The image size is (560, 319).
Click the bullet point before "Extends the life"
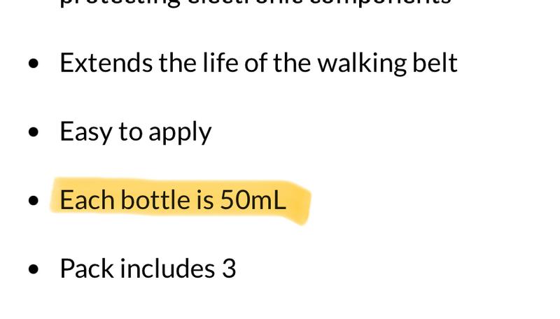[x=34, y=64]
